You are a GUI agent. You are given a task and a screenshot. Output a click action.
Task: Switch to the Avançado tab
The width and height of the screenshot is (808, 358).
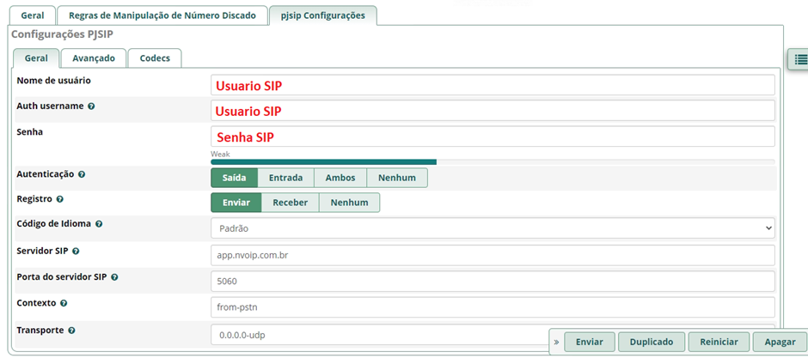[x=94, y=58]
